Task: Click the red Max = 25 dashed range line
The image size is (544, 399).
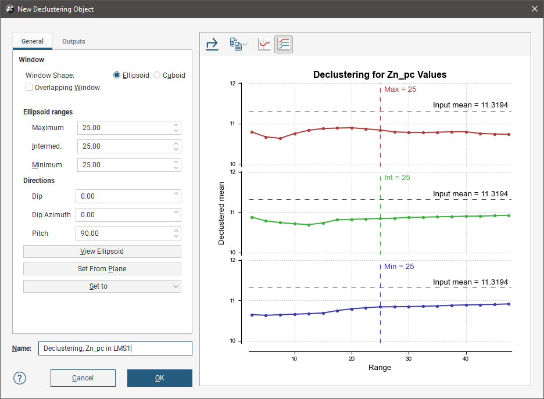Action: [380, 145]
